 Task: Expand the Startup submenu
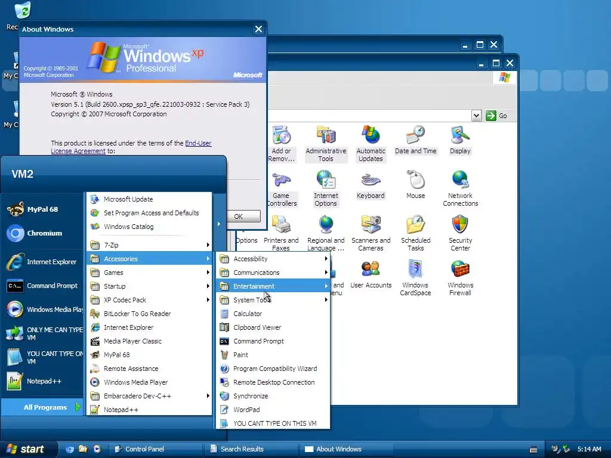click(150, 286)
